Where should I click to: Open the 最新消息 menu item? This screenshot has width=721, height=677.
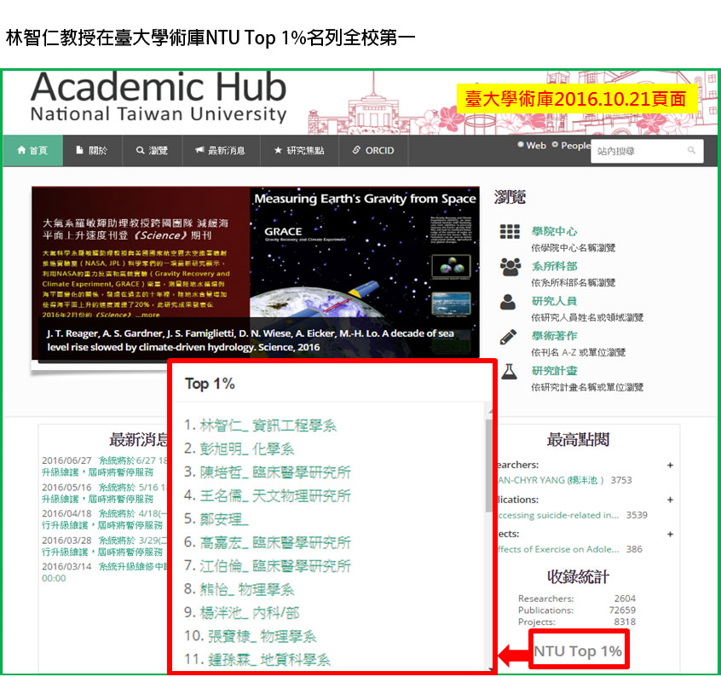(222, 150)
